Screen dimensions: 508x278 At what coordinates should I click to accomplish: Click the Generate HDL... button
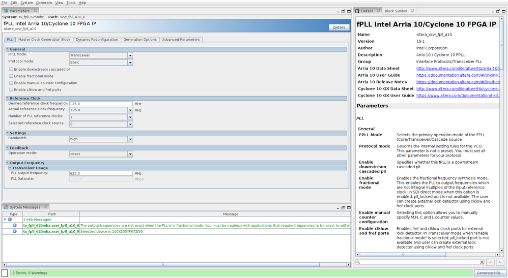point(490,273)
